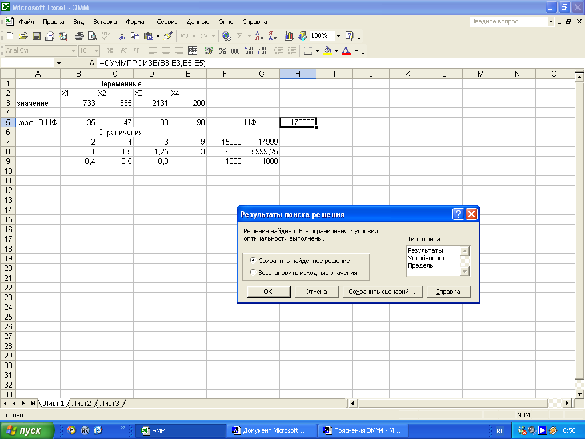Viewport: 585px width, 439px height.
Task: Switch to the 'Лист2' sheet tab
Action: coord(81,403)
